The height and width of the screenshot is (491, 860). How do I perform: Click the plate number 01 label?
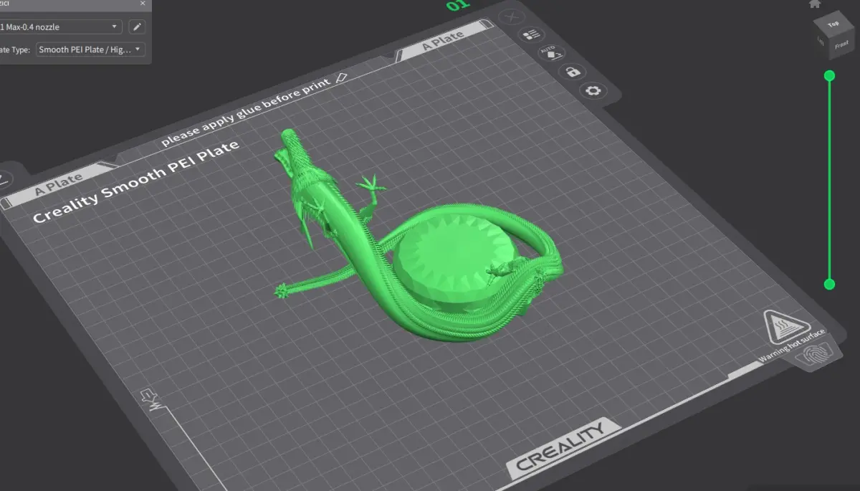point(457,6)
